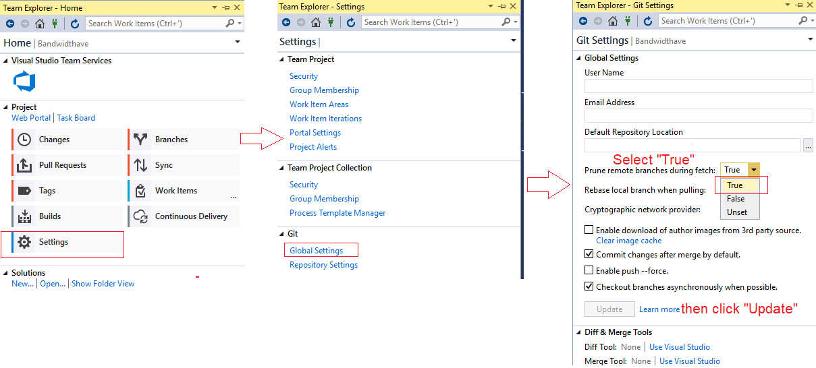Screen dimensions: 816x368
Task: Click the Email Address input field
Action: 699,115
